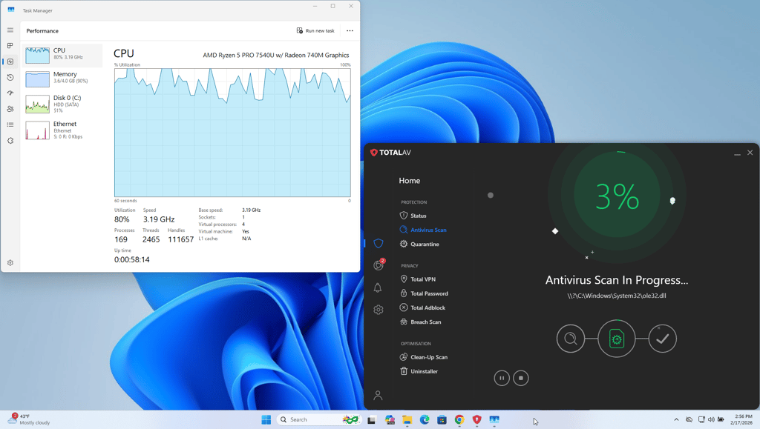Select Disk 0 (C:) performance entry

(x=62, y=104)
